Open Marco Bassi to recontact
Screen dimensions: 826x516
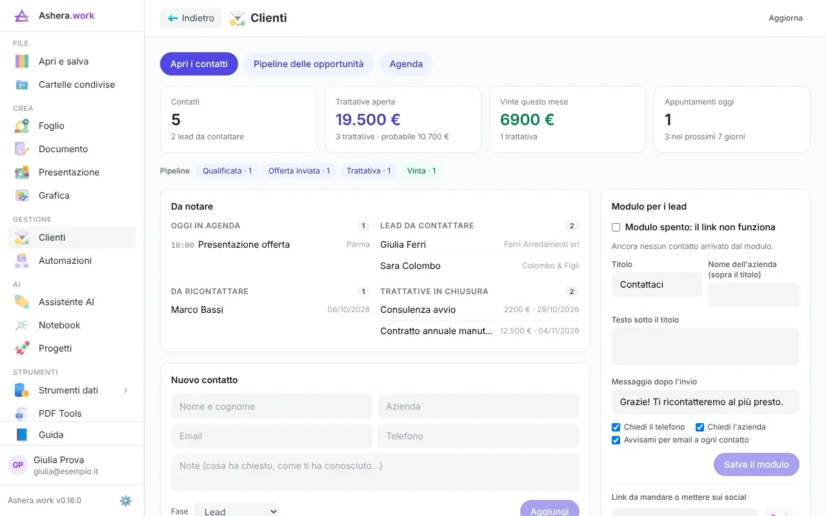point(270,310)
